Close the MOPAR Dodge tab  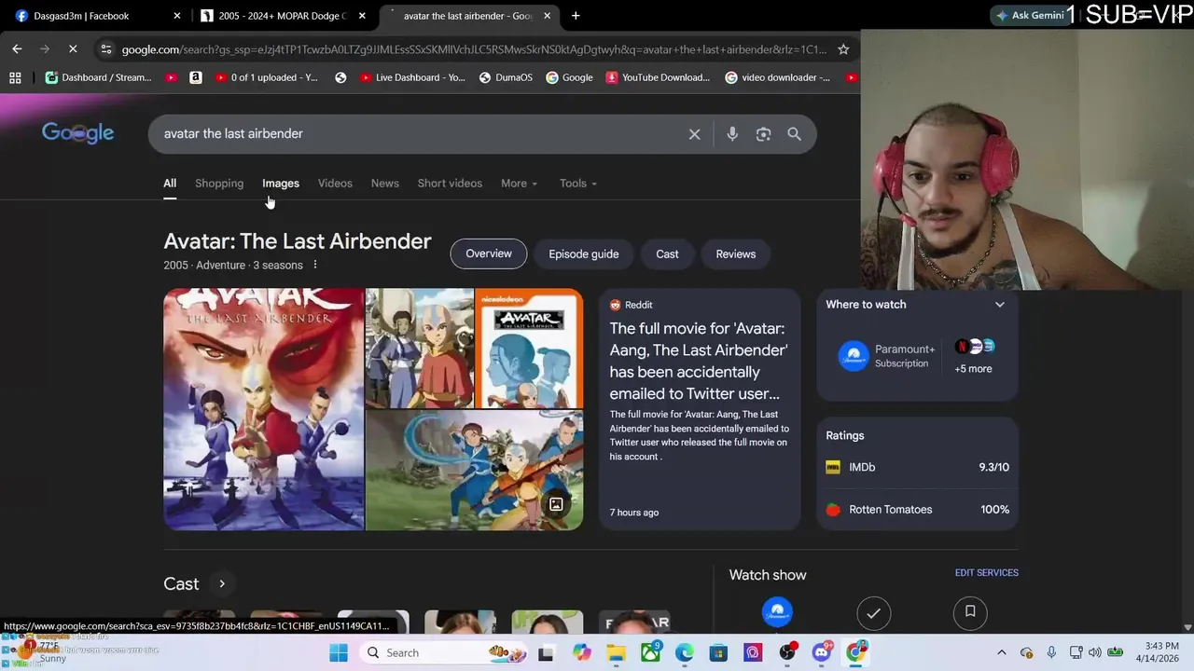tap(362, 16)
